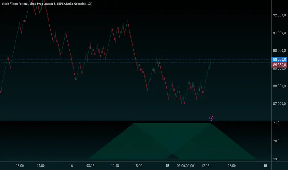Click the 03:00:00.001 time axis label

pyautogui.click(x=186, y=166)
